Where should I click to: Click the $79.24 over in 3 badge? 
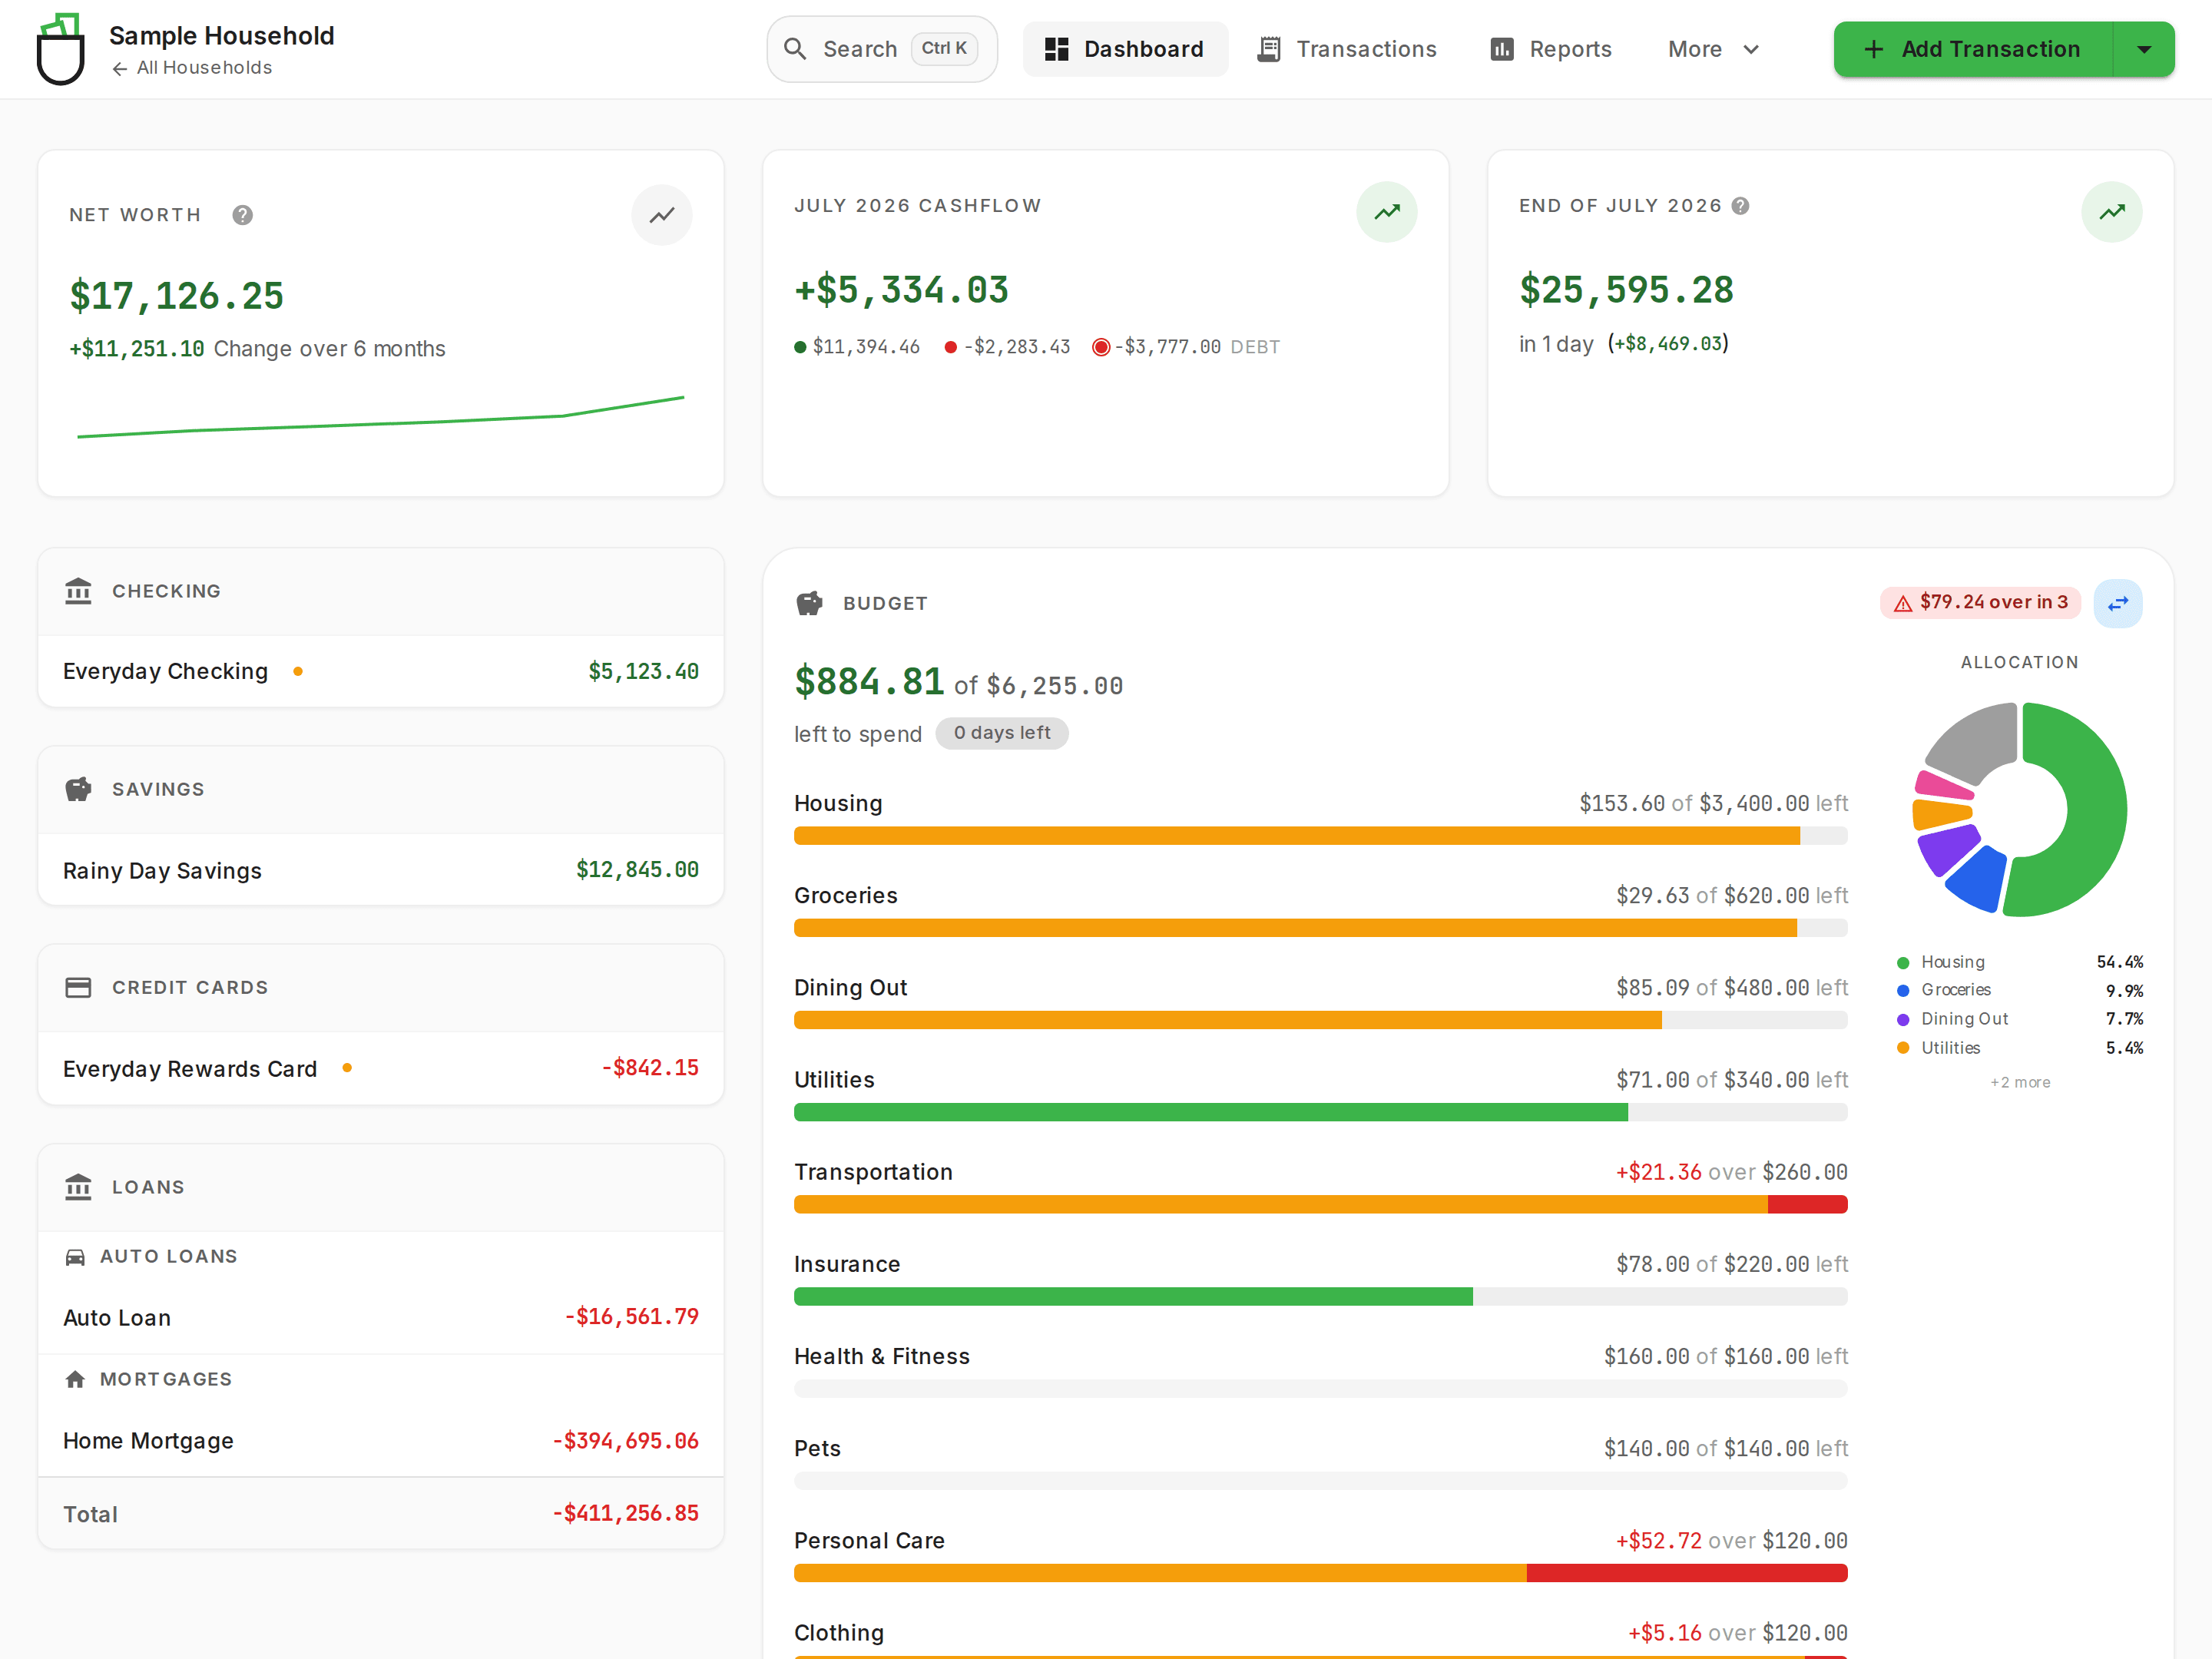coord(1980,602)
